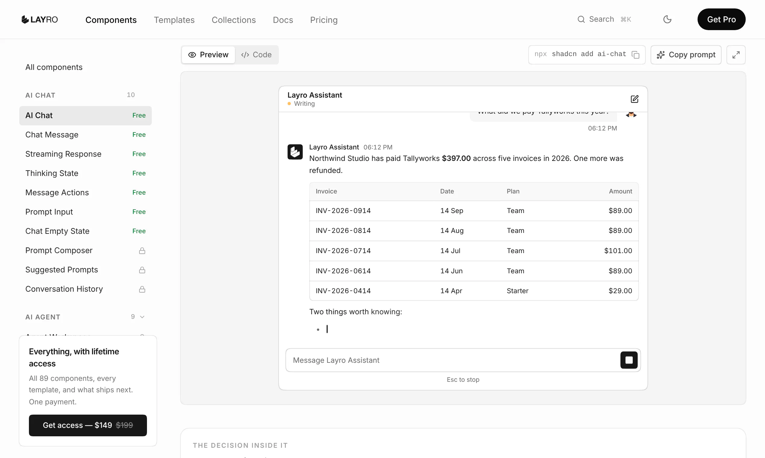
Task: Click the Amount column header
Action: coord(620,191)
